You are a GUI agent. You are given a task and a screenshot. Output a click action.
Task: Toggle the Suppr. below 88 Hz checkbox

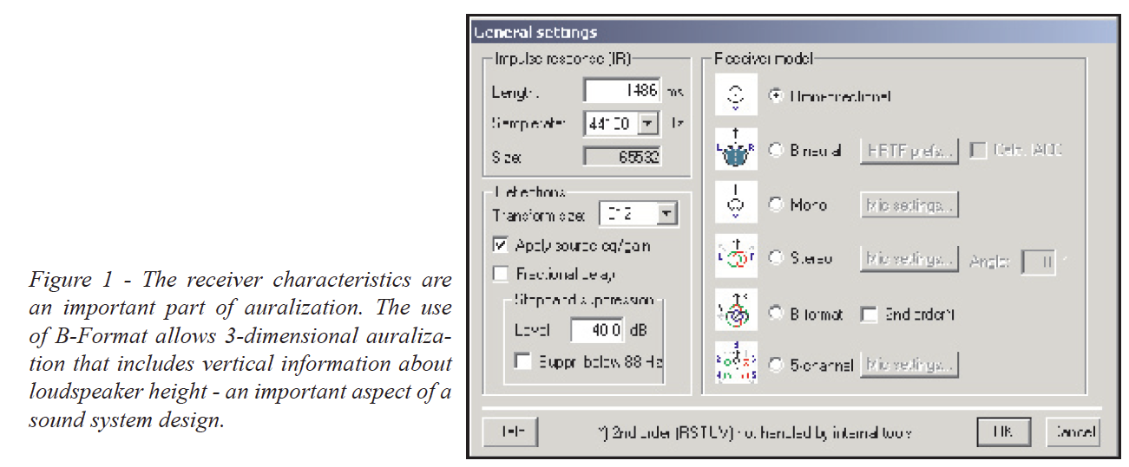pos(522,361)
